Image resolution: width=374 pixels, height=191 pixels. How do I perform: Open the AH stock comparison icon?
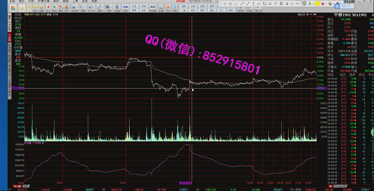(x=153, y=7)
